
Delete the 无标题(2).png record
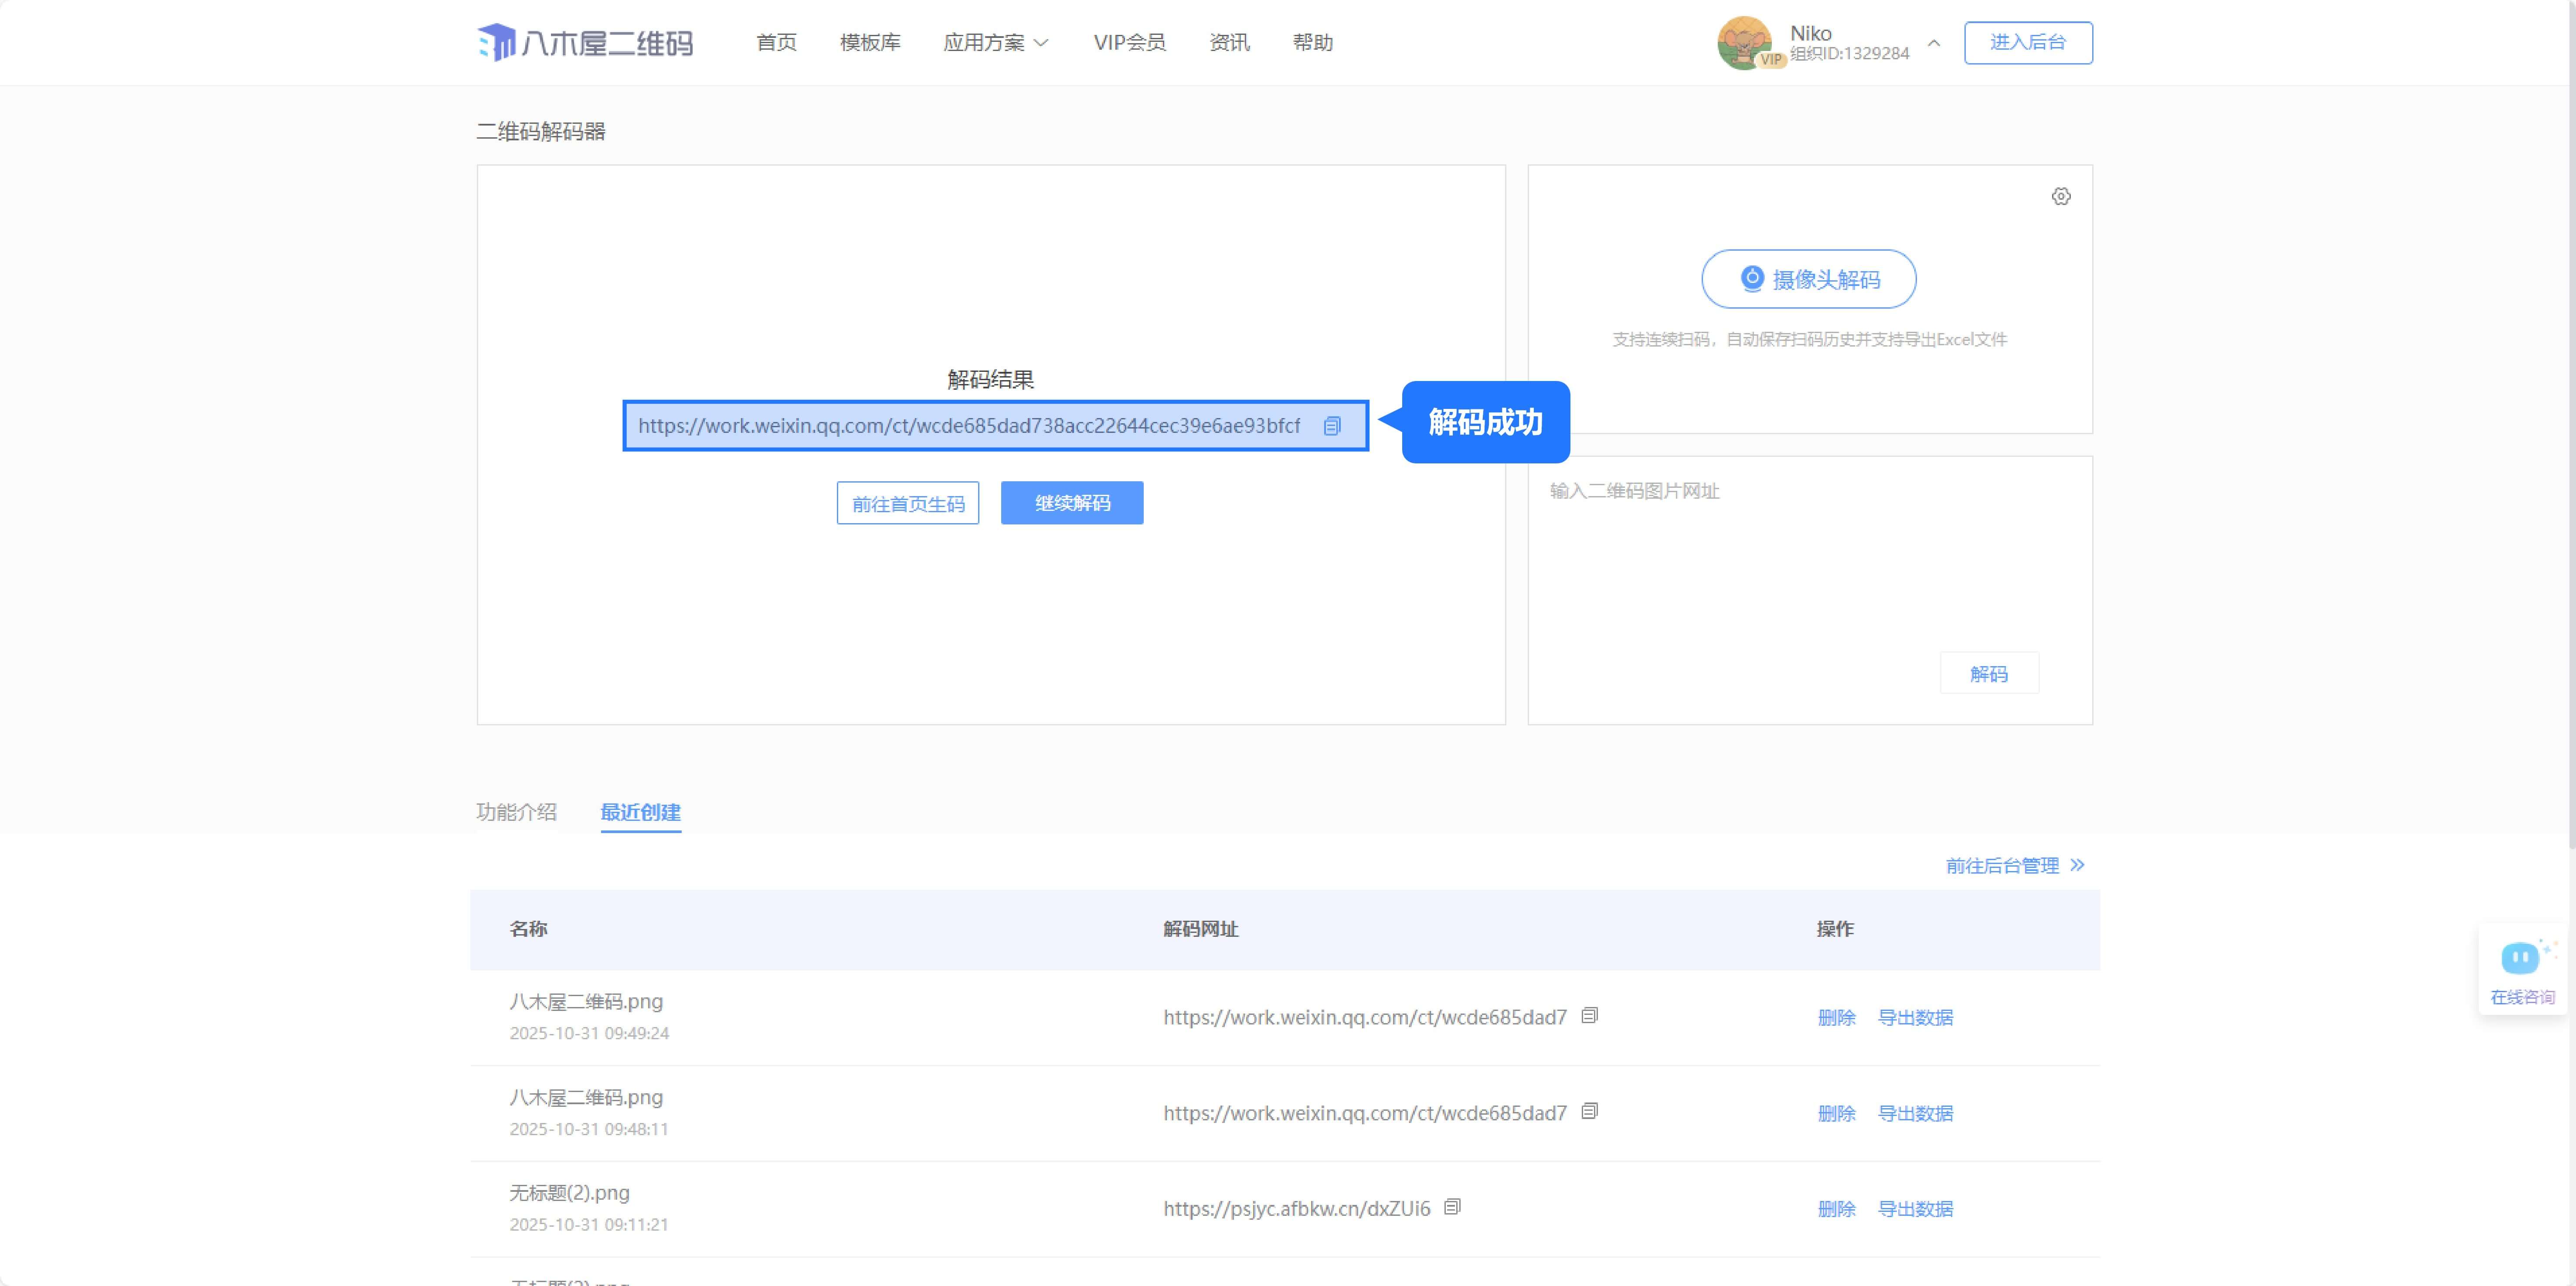click(1835, 1209)
